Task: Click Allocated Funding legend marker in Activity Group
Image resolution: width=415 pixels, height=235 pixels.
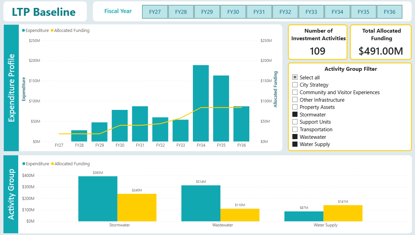Action: click(52, 164)
